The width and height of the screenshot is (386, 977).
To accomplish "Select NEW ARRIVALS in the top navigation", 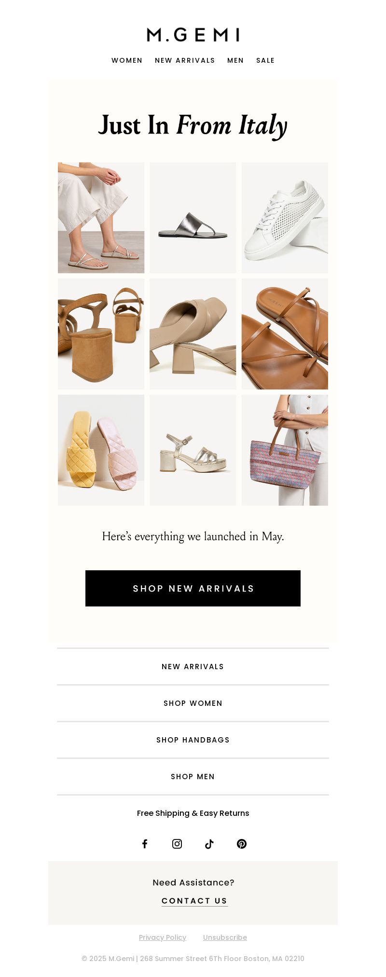I will click(185, 60).
